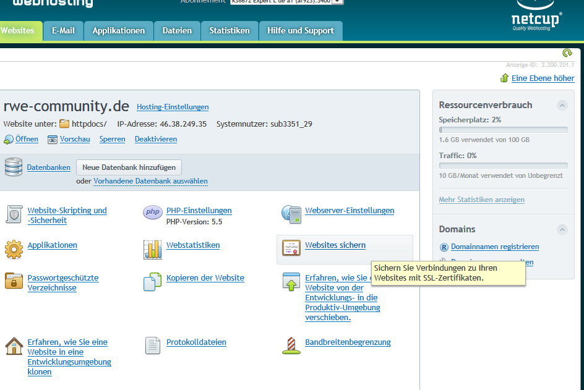Click the Webserver-Einstellungen globe server icon
584x390 pixels.
point(291,214)
